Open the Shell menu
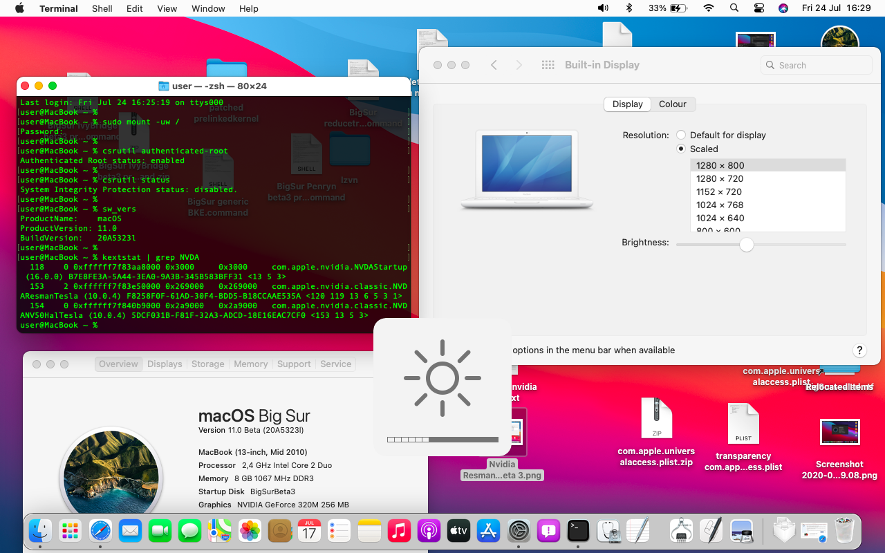 coord(102,8)
